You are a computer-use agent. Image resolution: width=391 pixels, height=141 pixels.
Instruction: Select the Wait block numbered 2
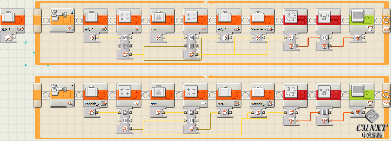pos(62,94)
